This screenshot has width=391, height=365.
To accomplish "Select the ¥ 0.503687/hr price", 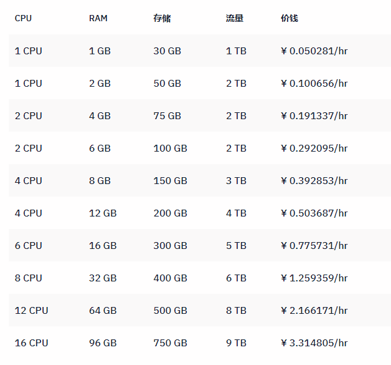I will click(314, 213).
